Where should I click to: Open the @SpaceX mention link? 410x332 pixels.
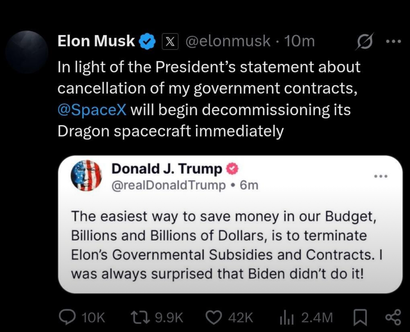(92, 110)
